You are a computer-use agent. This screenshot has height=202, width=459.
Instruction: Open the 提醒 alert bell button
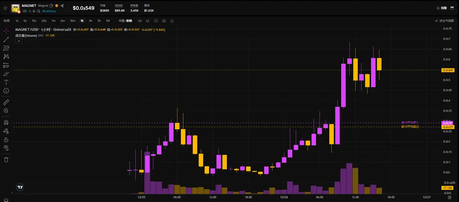click(x=441, y=8)
